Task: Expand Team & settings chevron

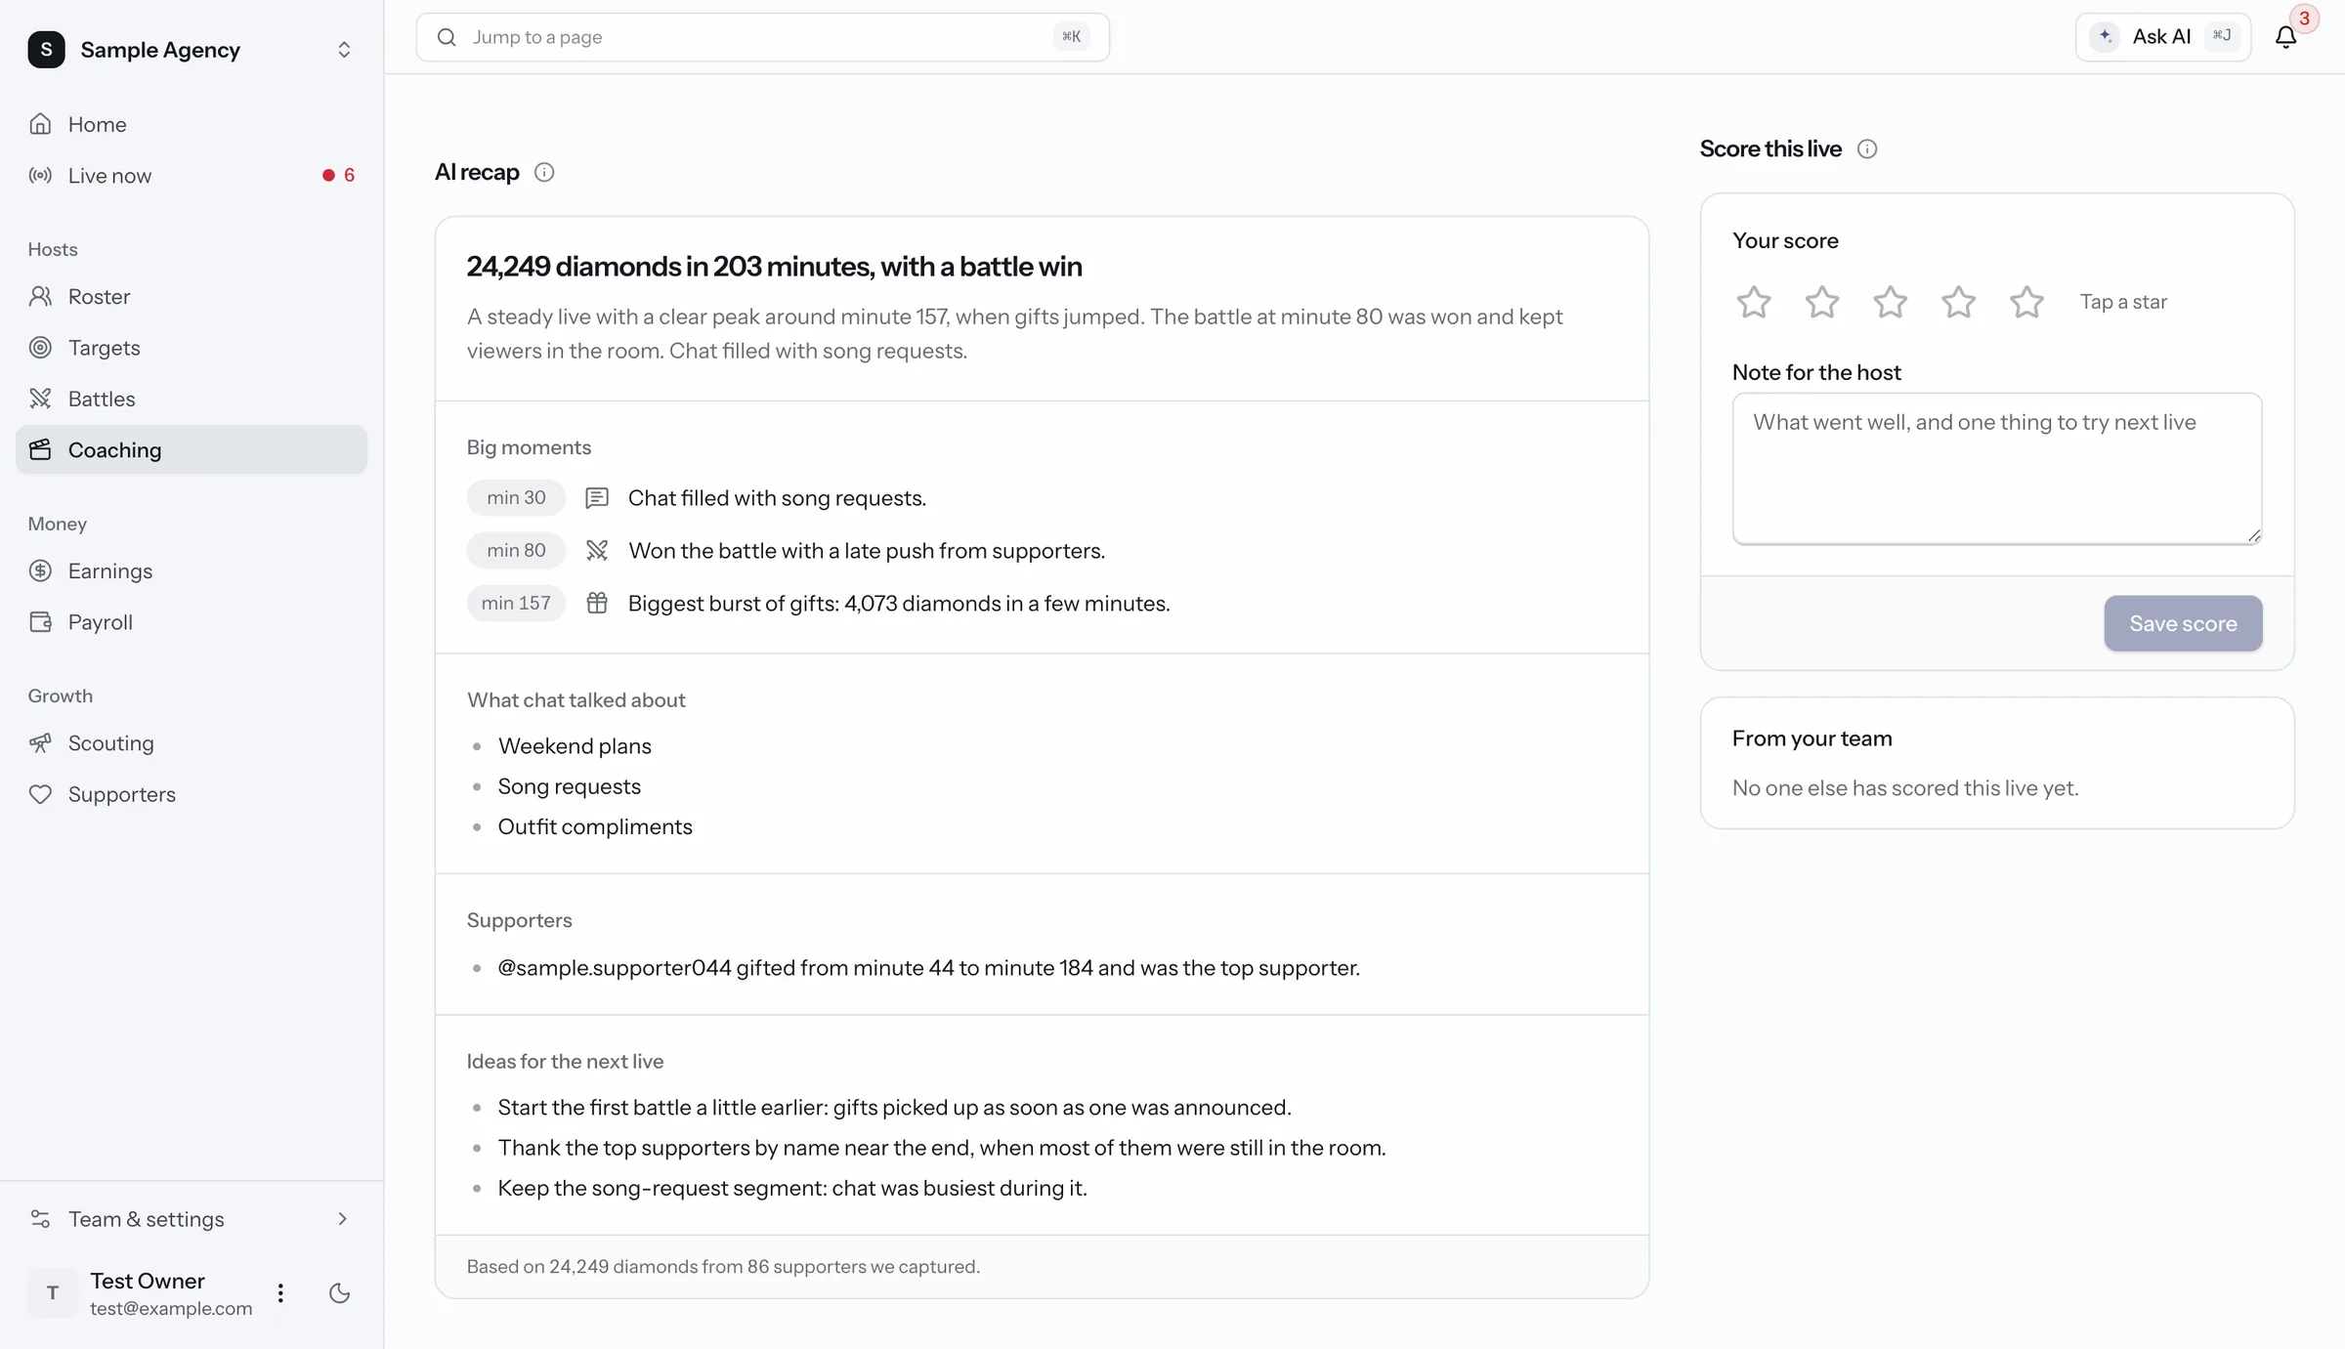Action: (x=342, y=1218)
